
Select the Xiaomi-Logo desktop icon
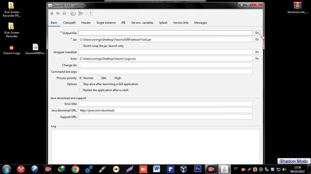tap(12, 50)
